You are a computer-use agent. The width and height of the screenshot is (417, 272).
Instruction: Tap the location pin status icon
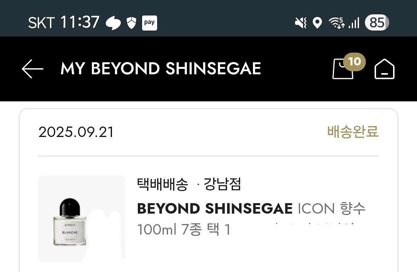[317, 23]
